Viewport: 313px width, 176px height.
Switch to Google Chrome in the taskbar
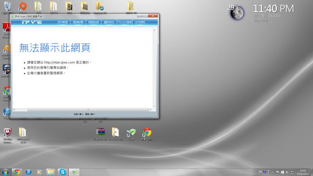[17, 172]
